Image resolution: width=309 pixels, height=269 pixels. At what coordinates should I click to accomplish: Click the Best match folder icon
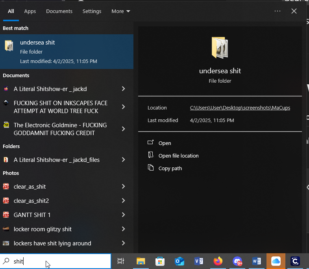[x=9, y=46]
